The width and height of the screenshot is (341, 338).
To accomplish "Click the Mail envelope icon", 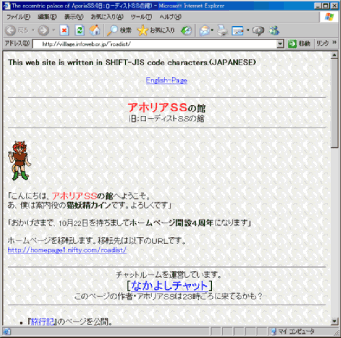I will click(205, 31).
